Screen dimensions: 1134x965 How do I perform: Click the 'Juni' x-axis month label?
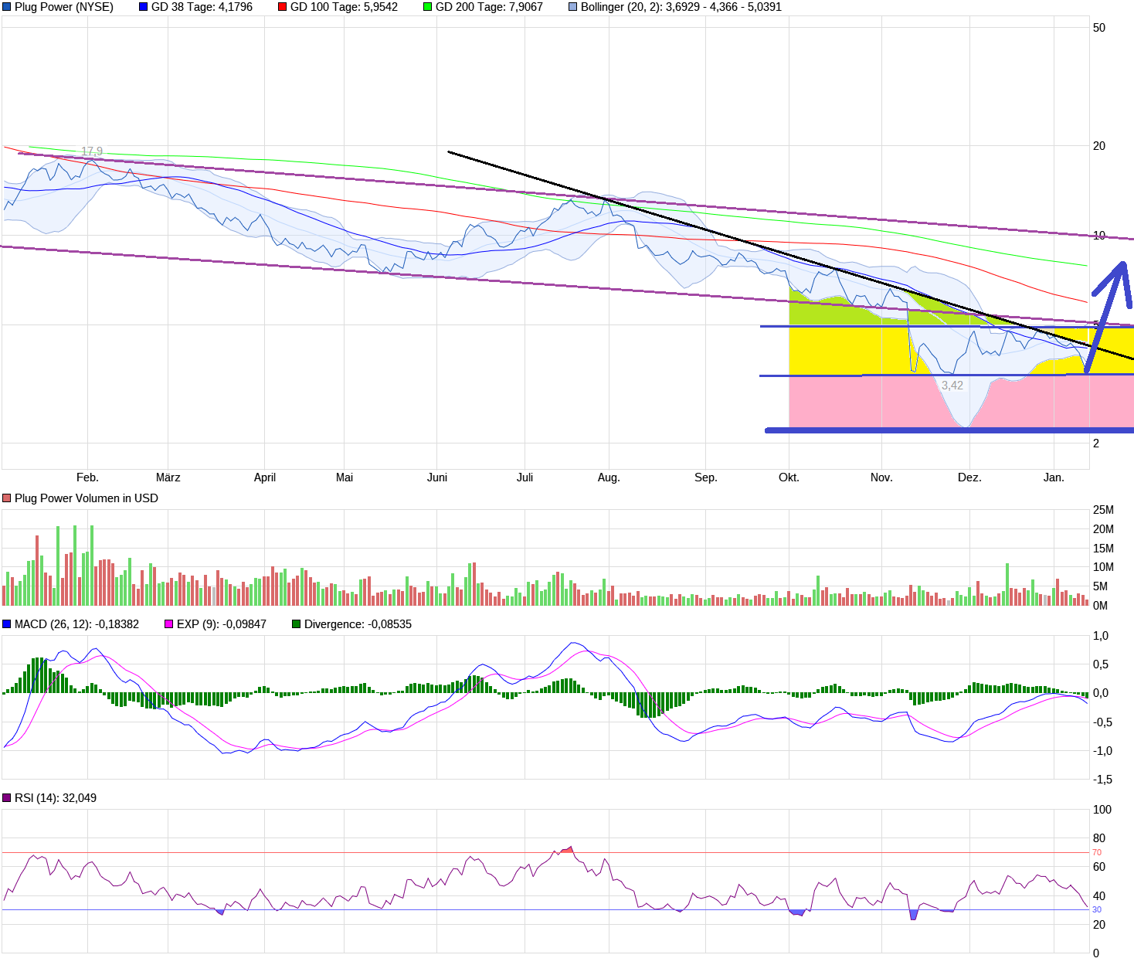click(437, 477)
